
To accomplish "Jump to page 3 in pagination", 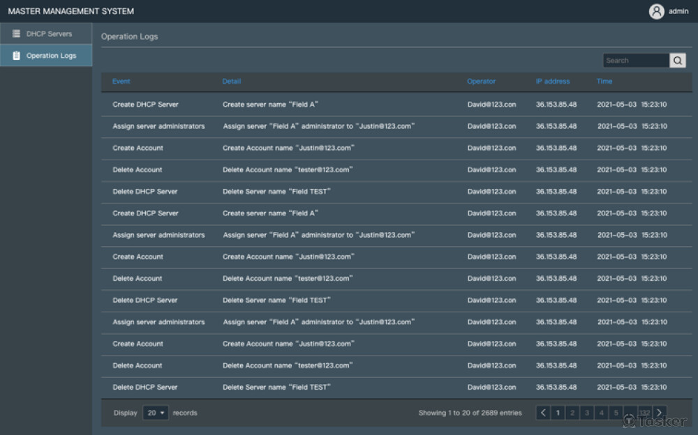I will pyautogui.click(x=587, y=413).
